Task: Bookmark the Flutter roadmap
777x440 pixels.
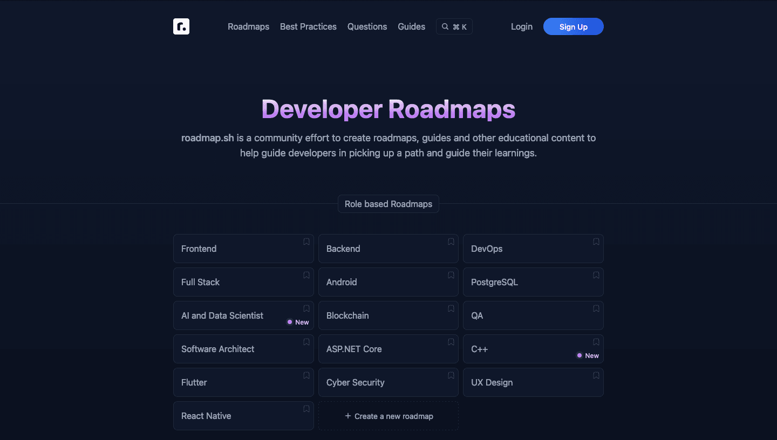Action: 306,375
